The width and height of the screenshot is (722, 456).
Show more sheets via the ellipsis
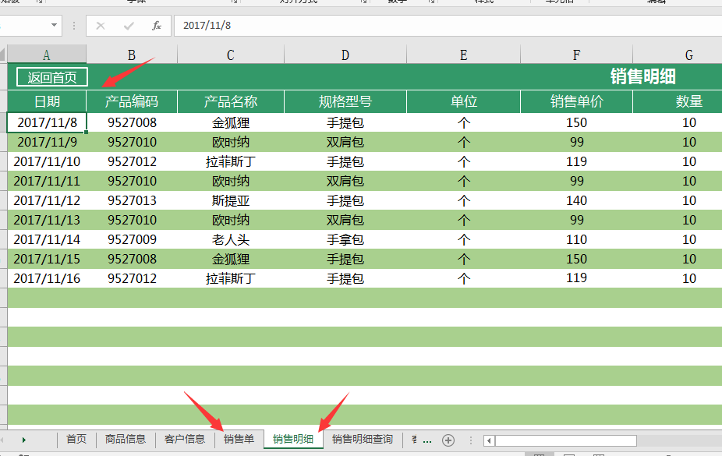pos(426,440)
